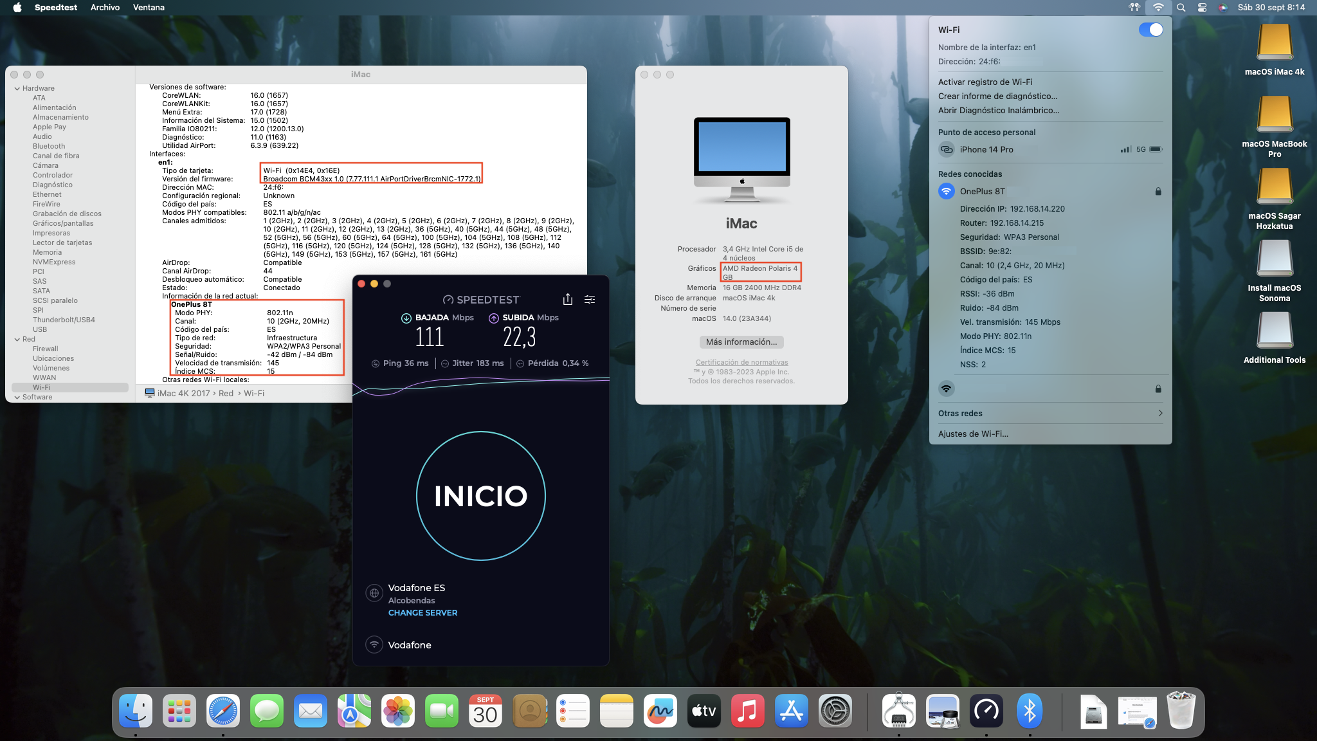Open Abrir Diagnóstico Inalámbrico
The height and width of the screenshot is (741, 1317).
point(999,110)
